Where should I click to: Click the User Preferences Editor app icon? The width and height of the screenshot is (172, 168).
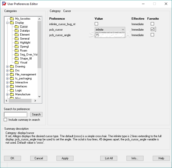(4, 4)
